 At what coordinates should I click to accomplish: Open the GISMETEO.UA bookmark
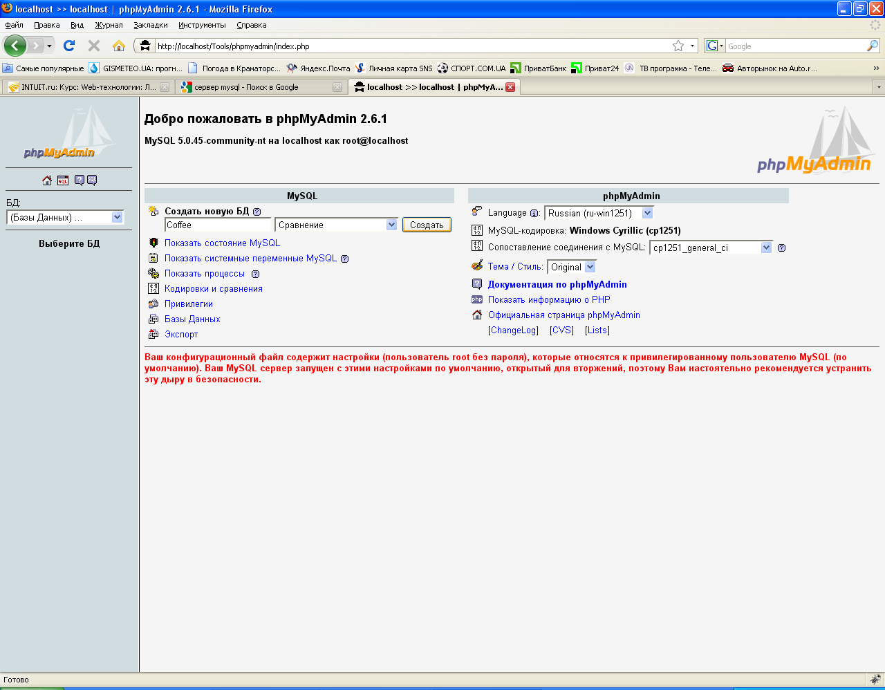click(136, 68)
